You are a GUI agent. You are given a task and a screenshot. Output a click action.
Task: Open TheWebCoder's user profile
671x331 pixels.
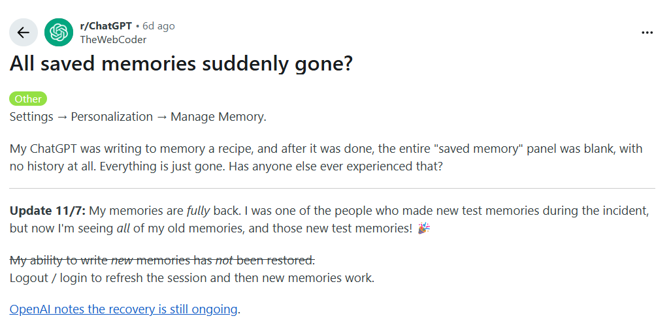[113, 39]
